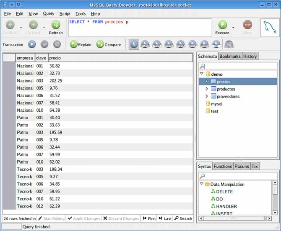Sort results by the precio column header

click(120, 58)
